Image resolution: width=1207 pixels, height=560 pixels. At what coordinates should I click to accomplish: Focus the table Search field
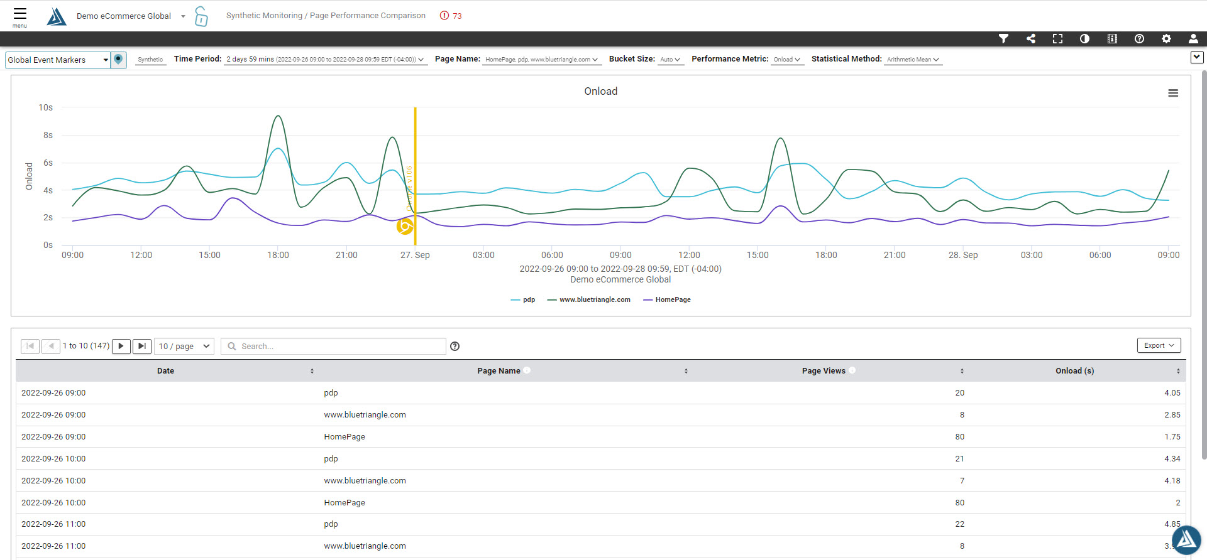point(333,347)
